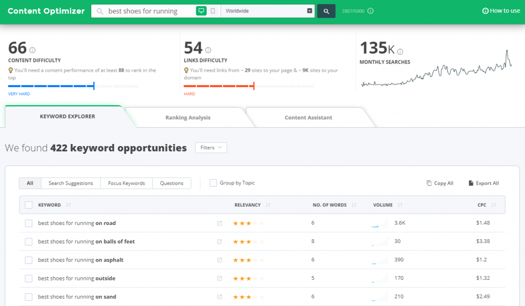Click info icon beside Links Difficulty score 54

click(x=208, y=50)
